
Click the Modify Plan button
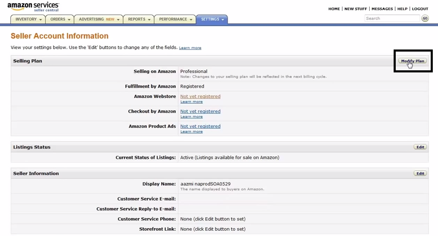pos(412,61)
